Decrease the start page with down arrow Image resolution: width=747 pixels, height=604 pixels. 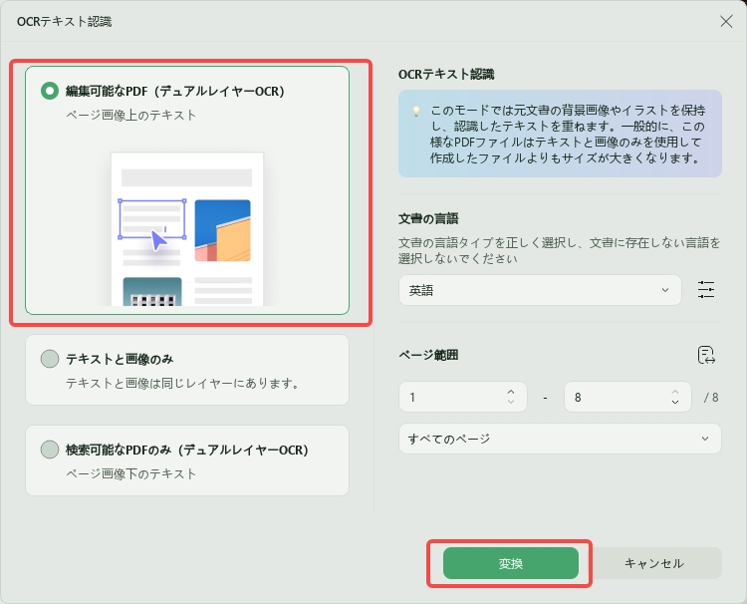pos(511,402)
